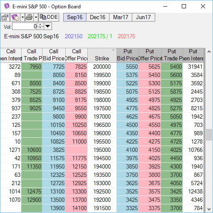Click the app icon in title bar
The height and width of the screenshot is (213, 213).
point(7,6)
